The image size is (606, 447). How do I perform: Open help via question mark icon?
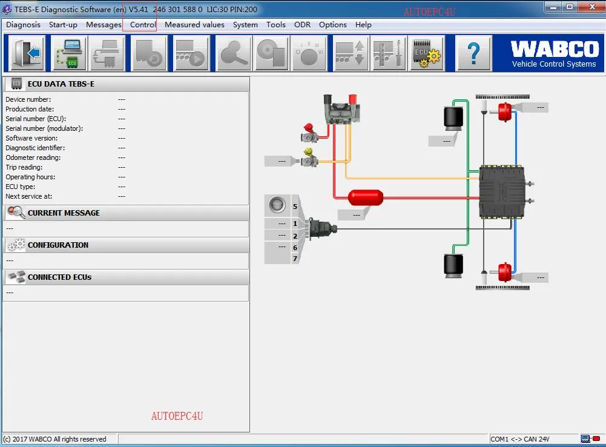click(x=474, y=53)
